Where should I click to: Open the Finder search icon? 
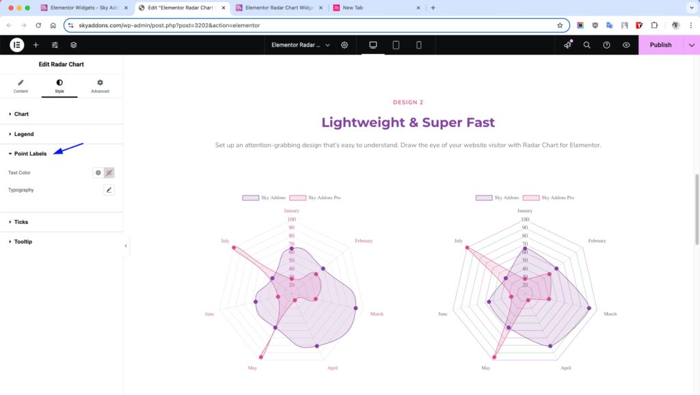click(x=587, y=45)
